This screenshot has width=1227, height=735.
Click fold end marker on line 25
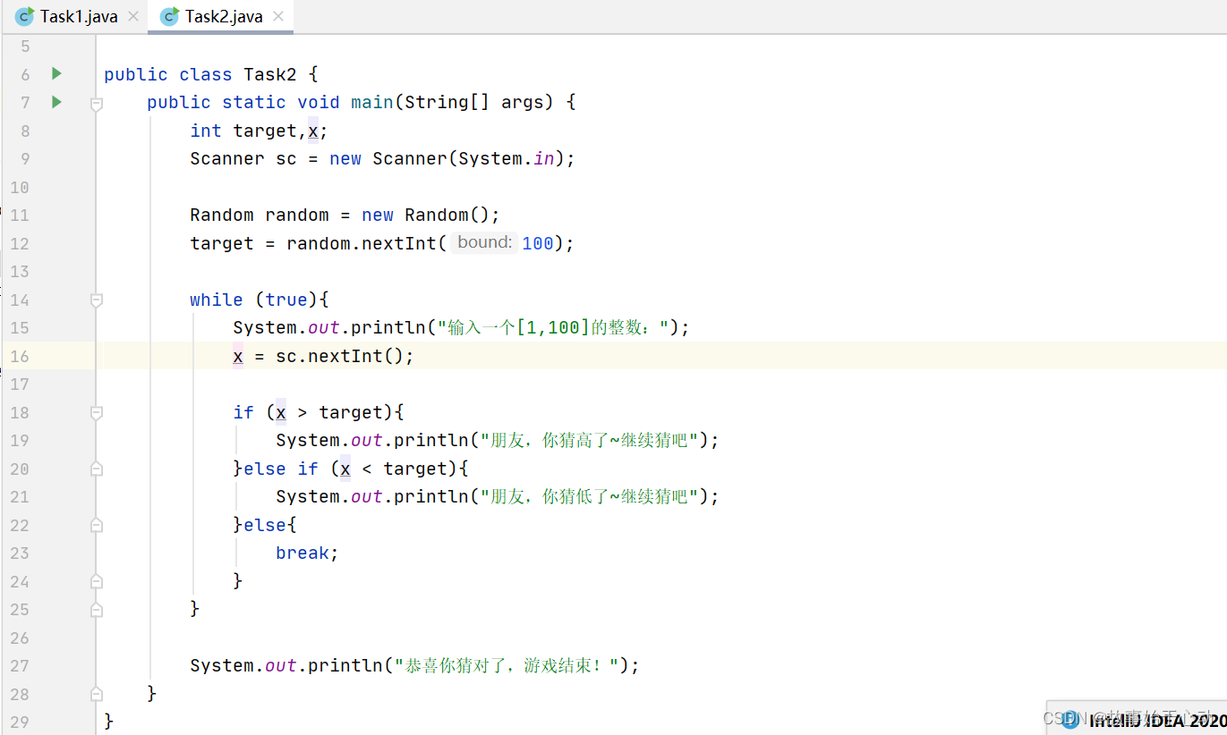[97, 610]
